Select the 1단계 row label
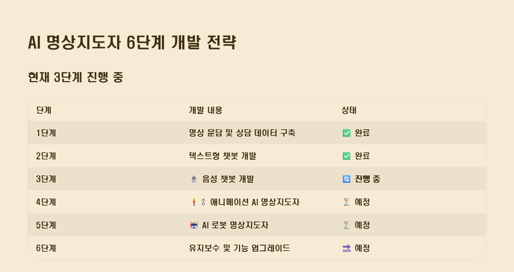The image size is (514, 272). pos(46,133)
